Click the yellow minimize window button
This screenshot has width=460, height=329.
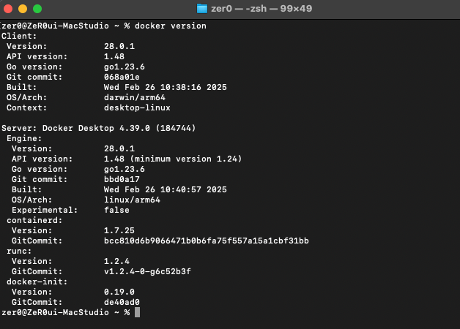point(23,9)
